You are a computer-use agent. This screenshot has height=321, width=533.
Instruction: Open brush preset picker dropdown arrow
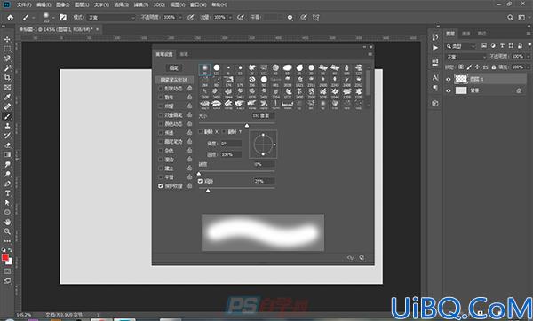(53, 18)
